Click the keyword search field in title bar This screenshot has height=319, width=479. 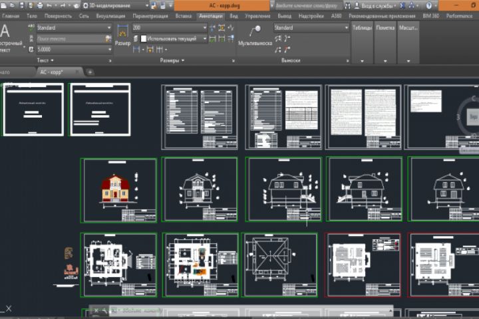[308, 5]
